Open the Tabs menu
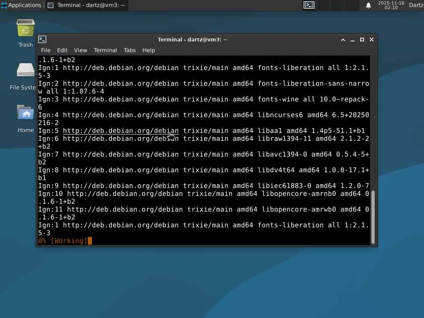 click(x=130, y=50)
